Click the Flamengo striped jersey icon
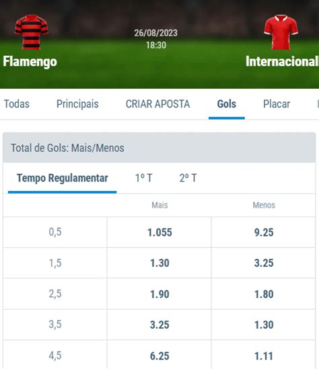Screen dimensions: 319x369 click(31, 32)
